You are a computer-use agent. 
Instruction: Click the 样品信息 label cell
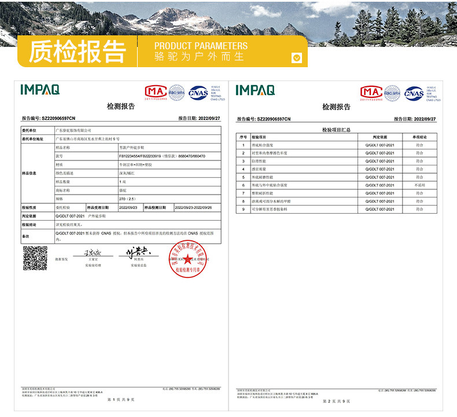click(38, 173)
